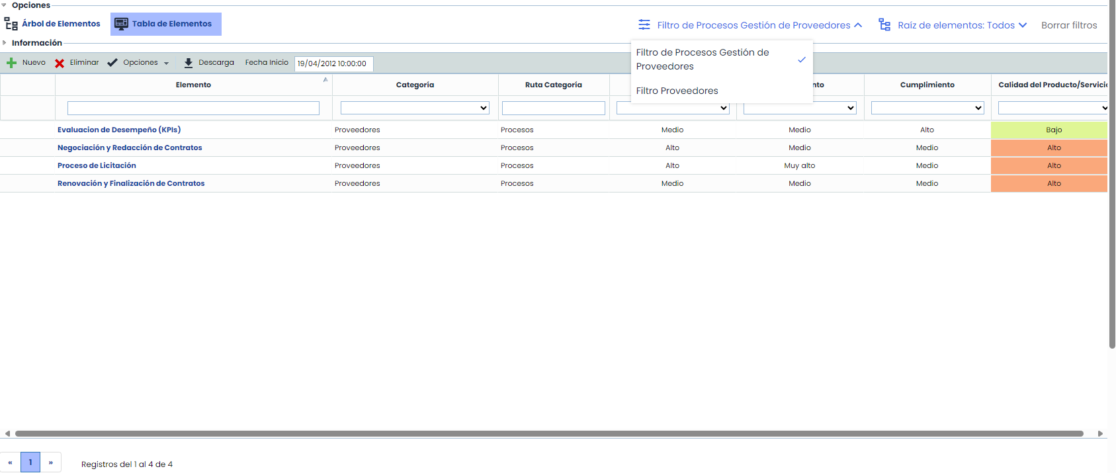The height and width of the screenshot is (473, 1116).
Task: Open the Categoría column filter dropdown
Action: (415, 108)
